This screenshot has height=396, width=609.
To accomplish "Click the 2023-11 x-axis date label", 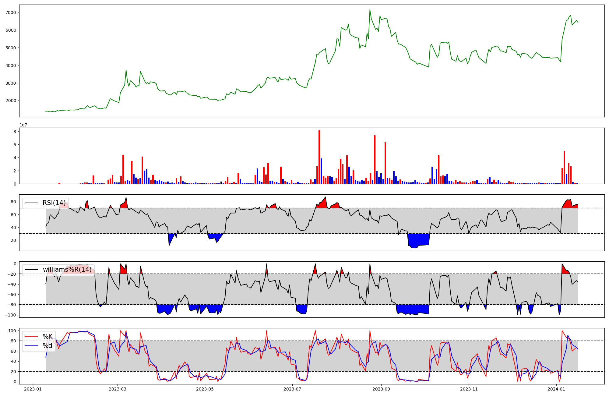I will click(469, 389).
